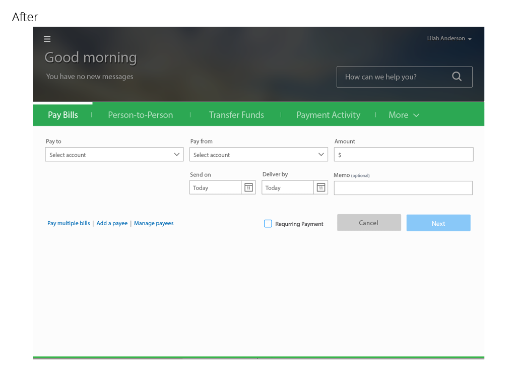
Task: Expand the Lilah Anderson account menu
Action: pyautogui.click(x=449, y=38)
